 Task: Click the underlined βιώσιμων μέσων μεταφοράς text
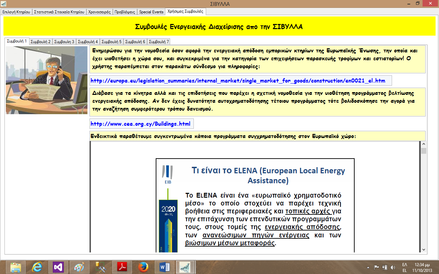pos(230,244)
